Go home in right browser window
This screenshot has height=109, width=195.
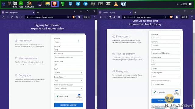pyautogui.click(x=115, y=17)
